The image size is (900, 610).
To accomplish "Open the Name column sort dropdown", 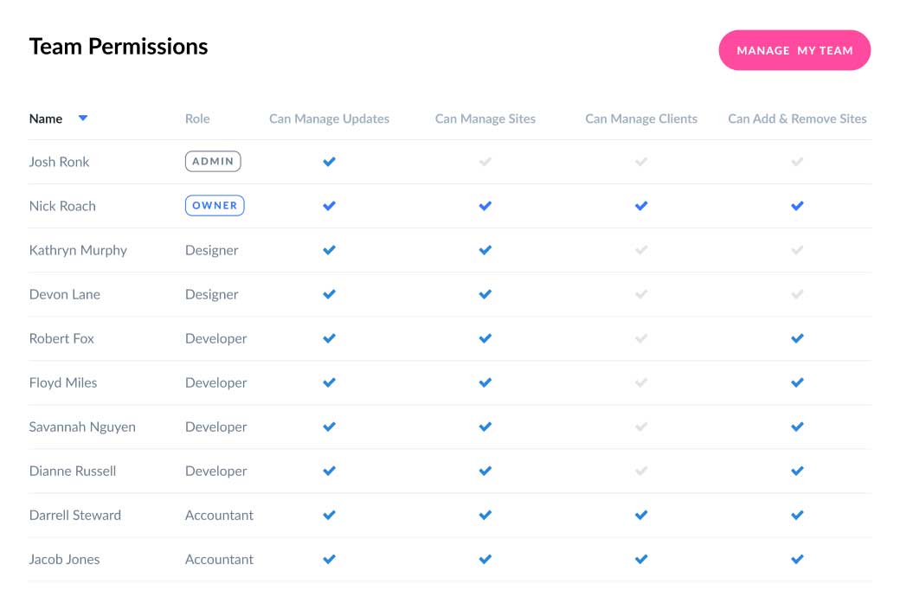I will [x=82, y=119].
